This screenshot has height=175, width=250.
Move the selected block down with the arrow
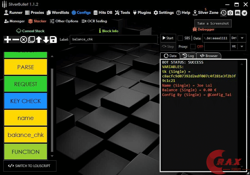[46, 40]
